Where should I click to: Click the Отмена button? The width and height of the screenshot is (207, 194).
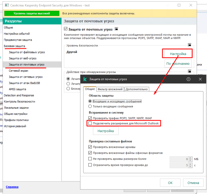click(193, 183)
